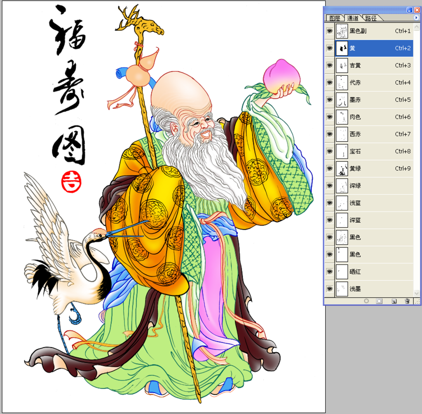
Task: Toggle eye icon for 浅墨 channel
Action: (x=329, y=289)
